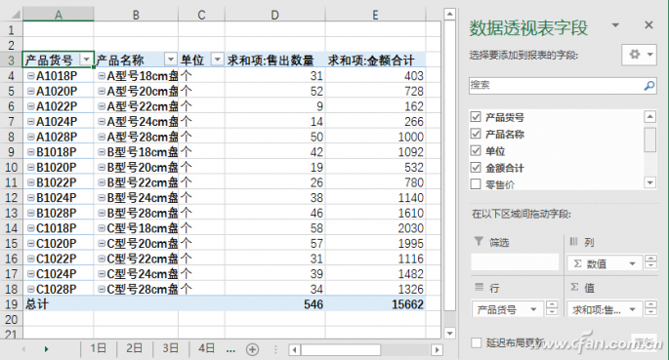Enable the 延迟布局更新 checkbox
Image resolution: width=669 pixels, height=360 pixels.
(x=477, y=342)
